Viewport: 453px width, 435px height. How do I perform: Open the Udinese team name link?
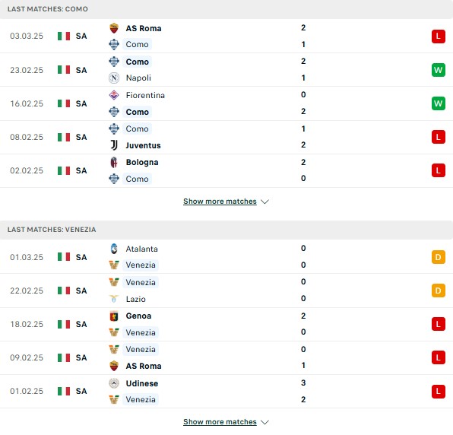pos(142,383)
